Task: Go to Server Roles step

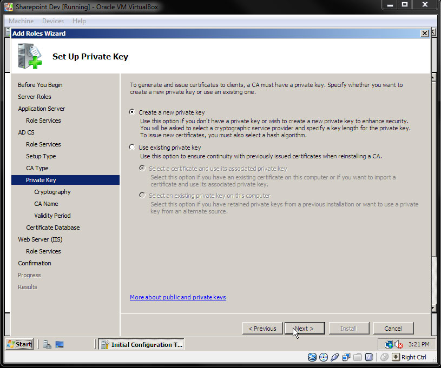Action: click(x=35, y=97)
